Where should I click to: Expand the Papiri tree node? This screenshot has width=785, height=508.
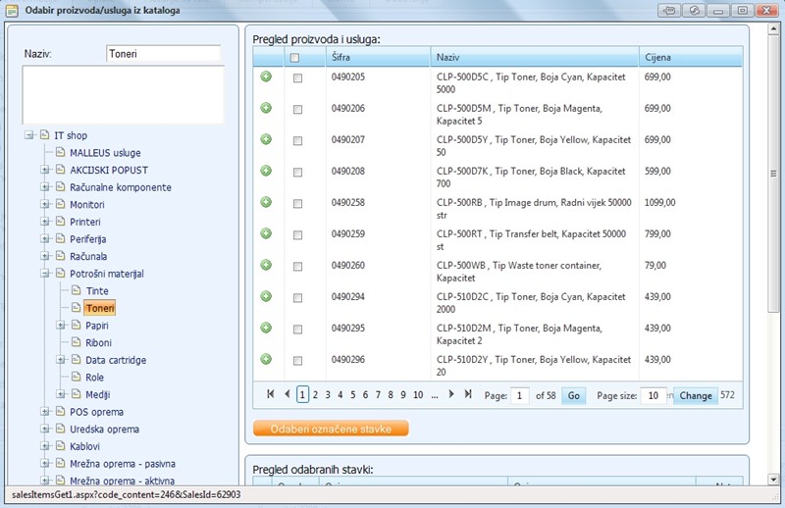(x=61, y=326)
